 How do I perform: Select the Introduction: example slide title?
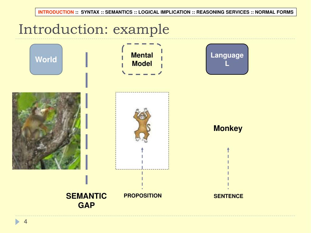[x=94, y=29]
